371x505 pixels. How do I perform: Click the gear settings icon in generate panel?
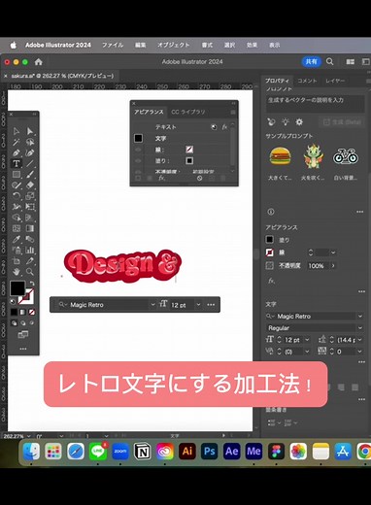(x=299, y=121)
